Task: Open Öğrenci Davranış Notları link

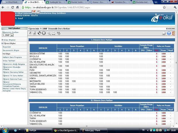Action: [x=13, y=72]
